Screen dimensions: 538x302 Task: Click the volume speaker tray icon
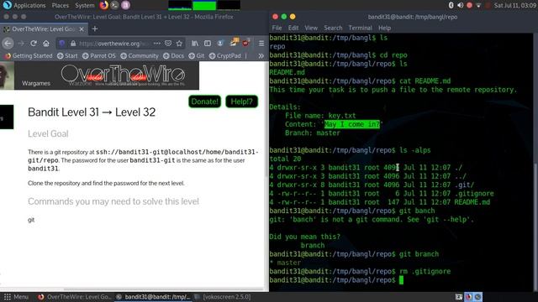(x=460, y=5)
